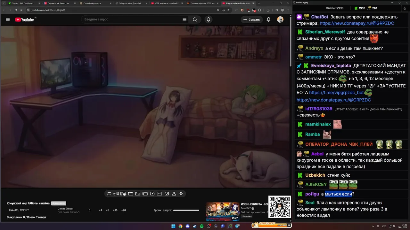This screenshot has width=410, height=230.
Task: Click the sound-waves icon in the player toolbar
Action: 116,194
